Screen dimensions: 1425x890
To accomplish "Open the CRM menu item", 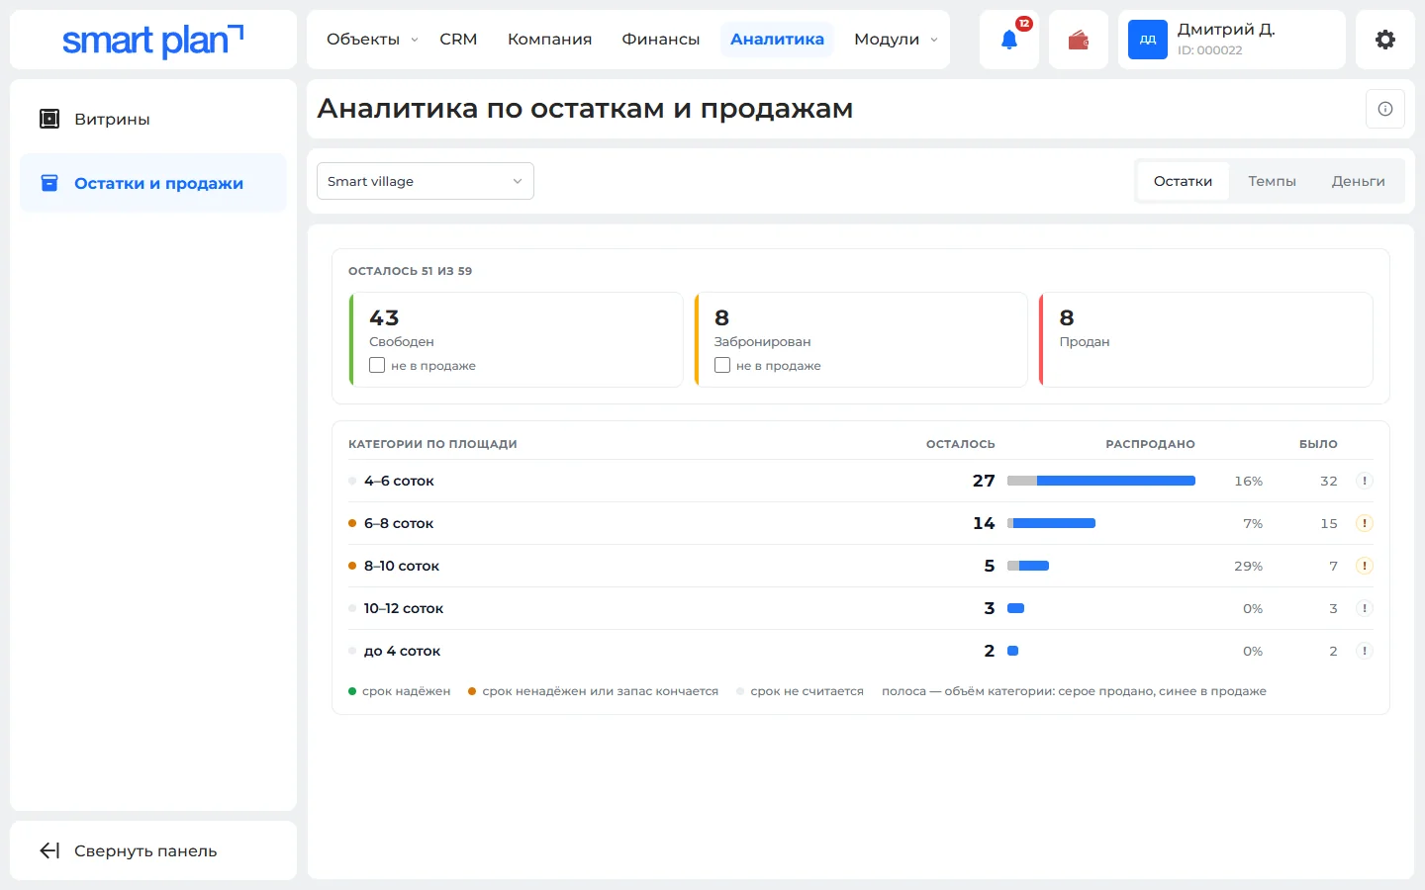I will coord(458,40).
